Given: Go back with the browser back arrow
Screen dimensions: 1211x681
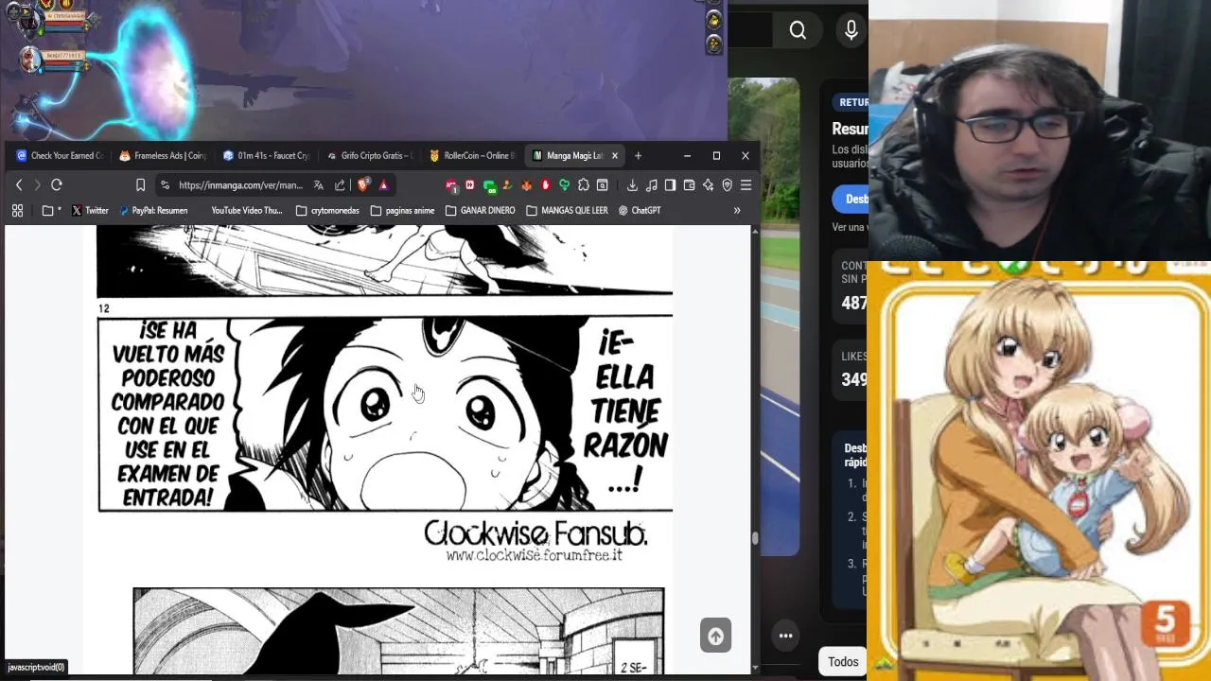Looking at the screenshot, I should 19,185.
